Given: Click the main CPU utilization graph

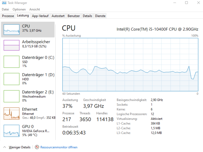Looking at the screenshot, I should [x=130, y=65].
